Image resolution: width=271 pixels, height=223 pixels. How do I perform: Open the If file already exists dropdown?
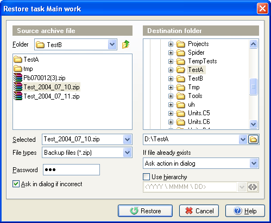tap(254, 163)
